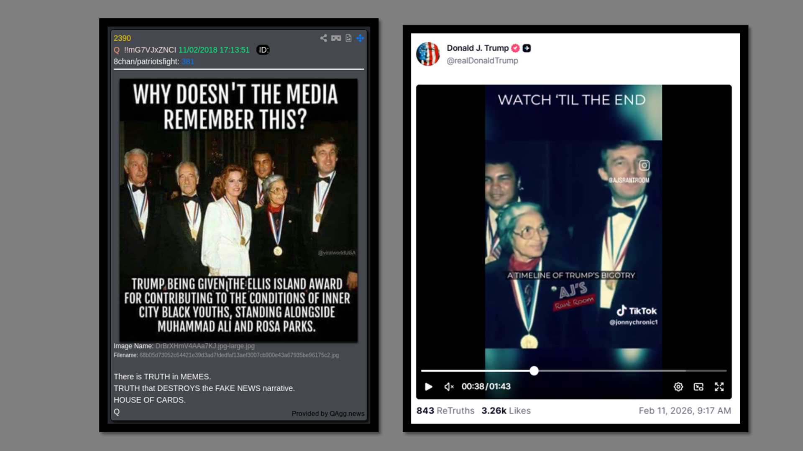
Task: Play the Trump post video
Action: (x=428, y=387)
